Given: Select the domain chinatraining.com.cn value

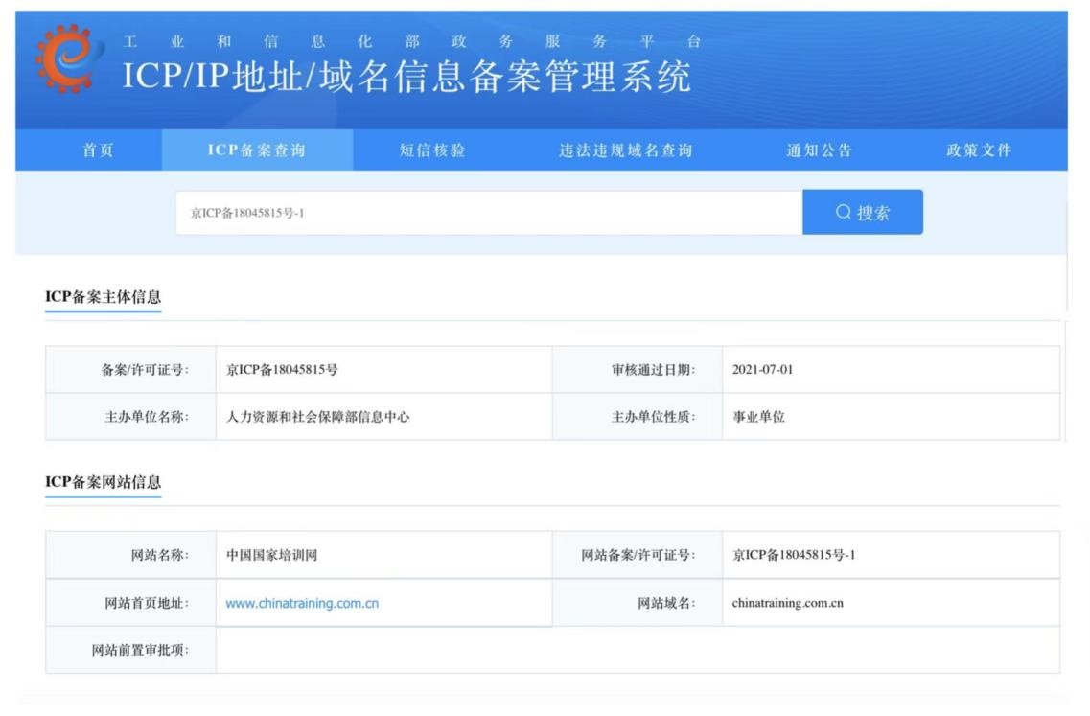Looking at the screenshot, I should point(788,604).
